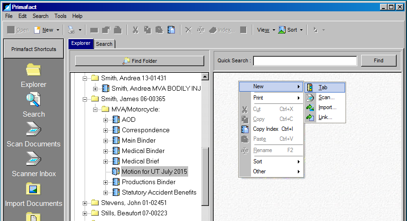Open Explorer shortcut in sidebar
Screen dimensions: 407x221
point(34,76)
